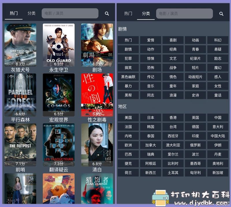This screenshot has height=207, width=231.
Task: Filter by region 韩国
Action: click(150, 127)
